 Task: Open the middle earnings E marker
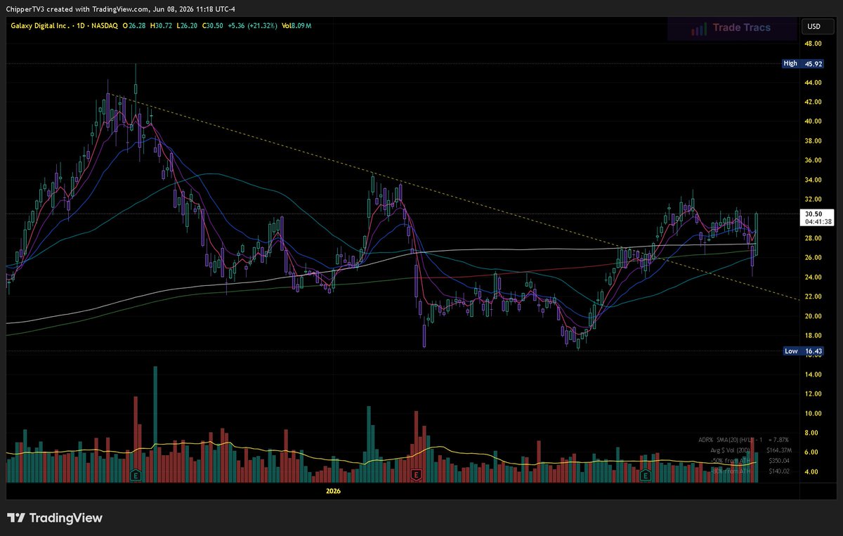click(x=416, y=476)
